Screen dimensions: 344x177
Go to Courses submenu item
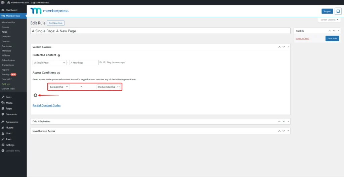point(6,41)
